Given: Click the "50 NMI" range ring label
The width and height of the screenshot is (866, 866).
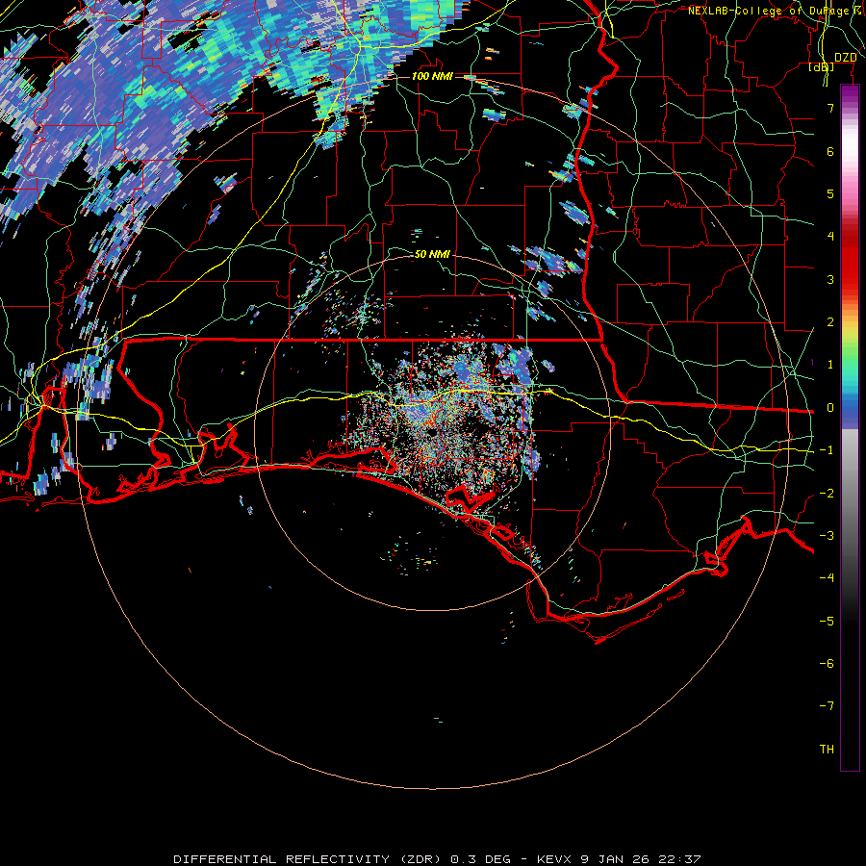Looking at the screenshot, I should [x=432, y=254].
